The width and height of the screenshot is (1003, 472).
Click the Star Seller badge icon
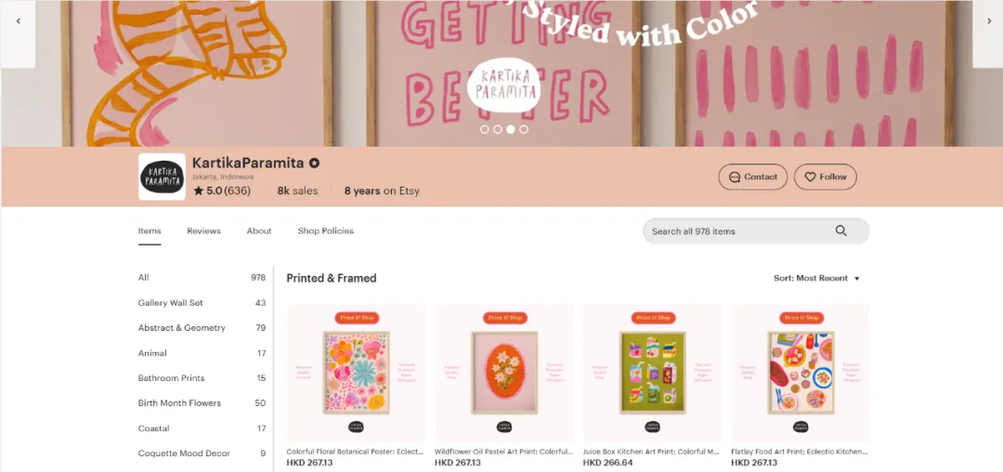click(x=315, y=164)
